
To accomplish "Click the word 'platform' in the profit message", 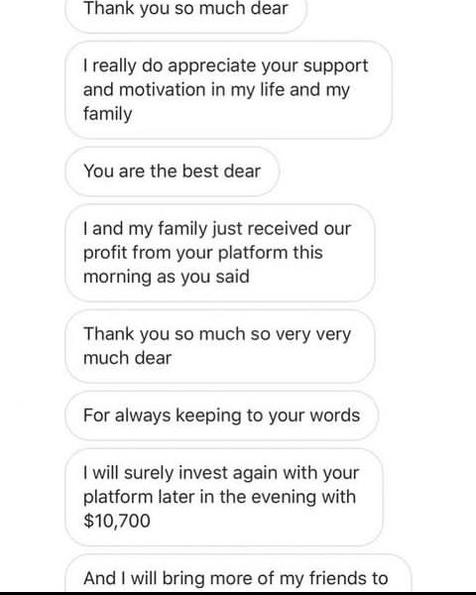I will 253,253.
